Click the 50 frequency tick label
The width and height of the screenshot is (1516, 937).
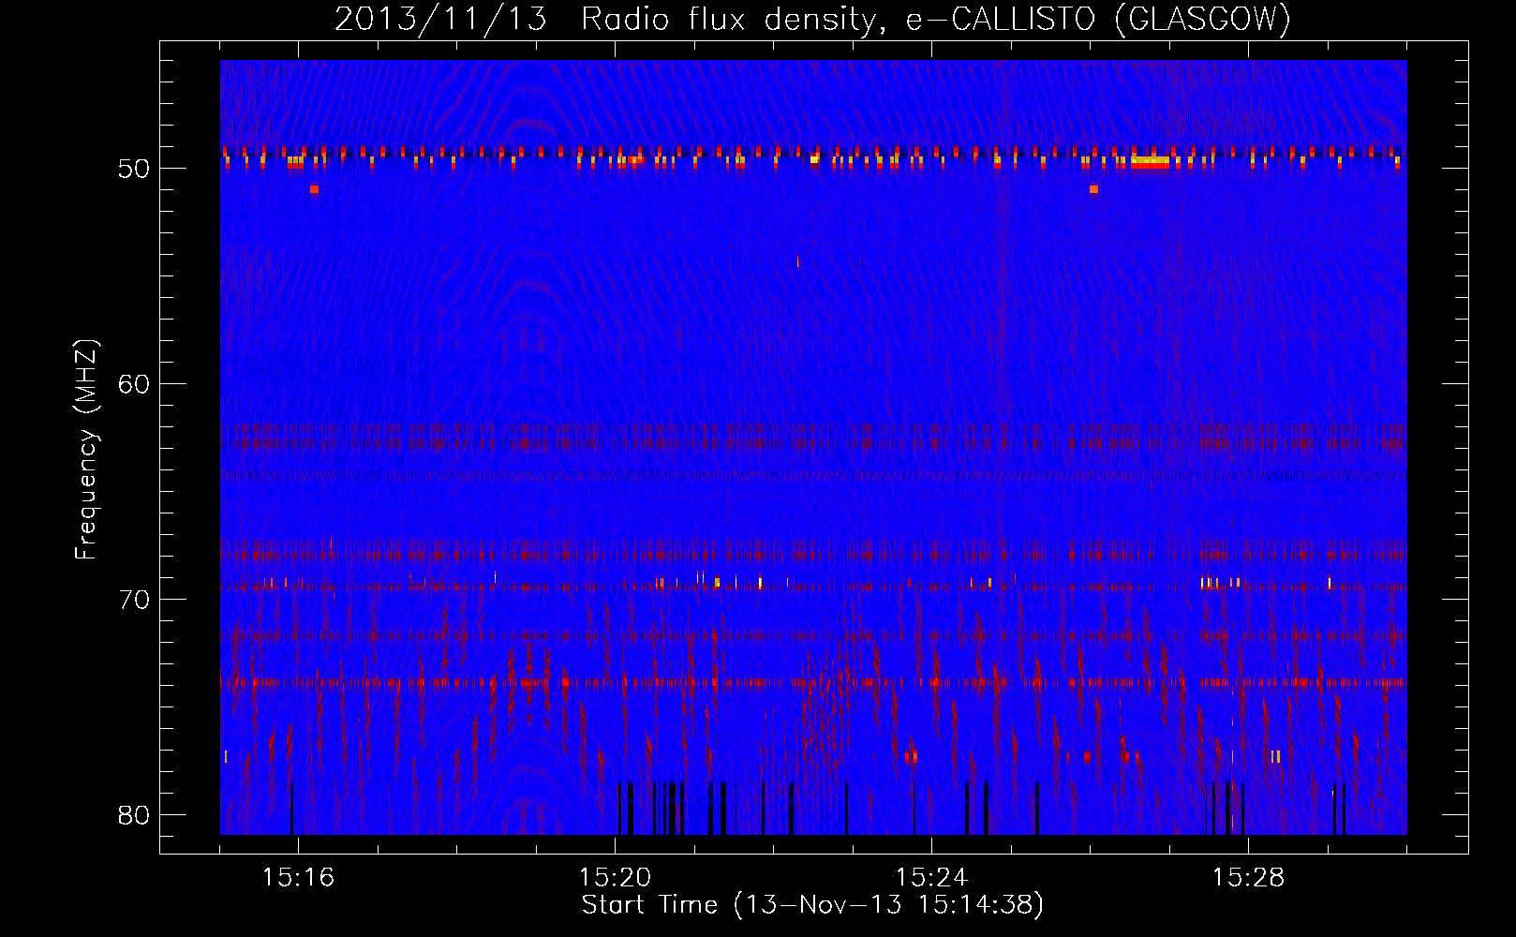coord(134,169)
